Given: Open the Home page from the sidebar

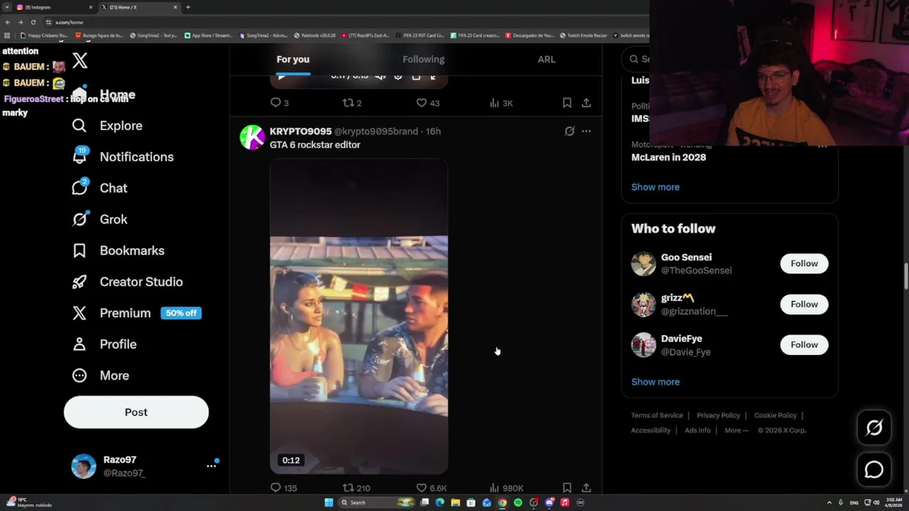Looking at the screenshot, I should coord(104,94).
